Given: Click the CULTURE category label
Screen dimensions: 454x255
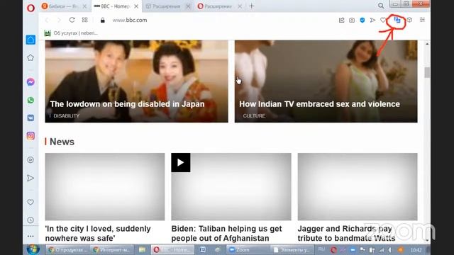Looking at the screenshot, I should click(x=254, y=116).
